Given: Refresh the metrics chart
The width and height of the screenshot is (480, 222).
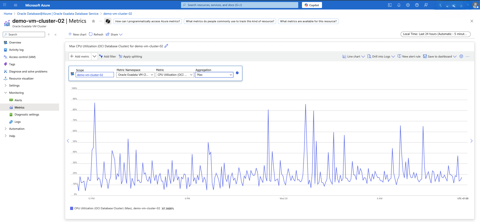Looking at the screenshot, I should (x=96, y=34).
